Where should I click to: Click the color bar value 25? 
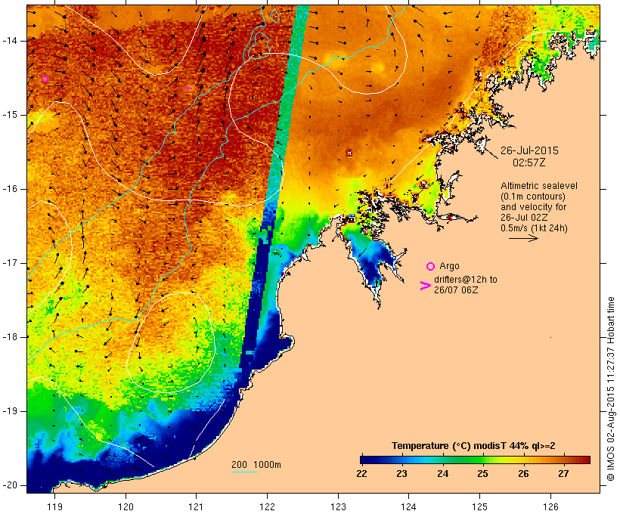(482, 474)
